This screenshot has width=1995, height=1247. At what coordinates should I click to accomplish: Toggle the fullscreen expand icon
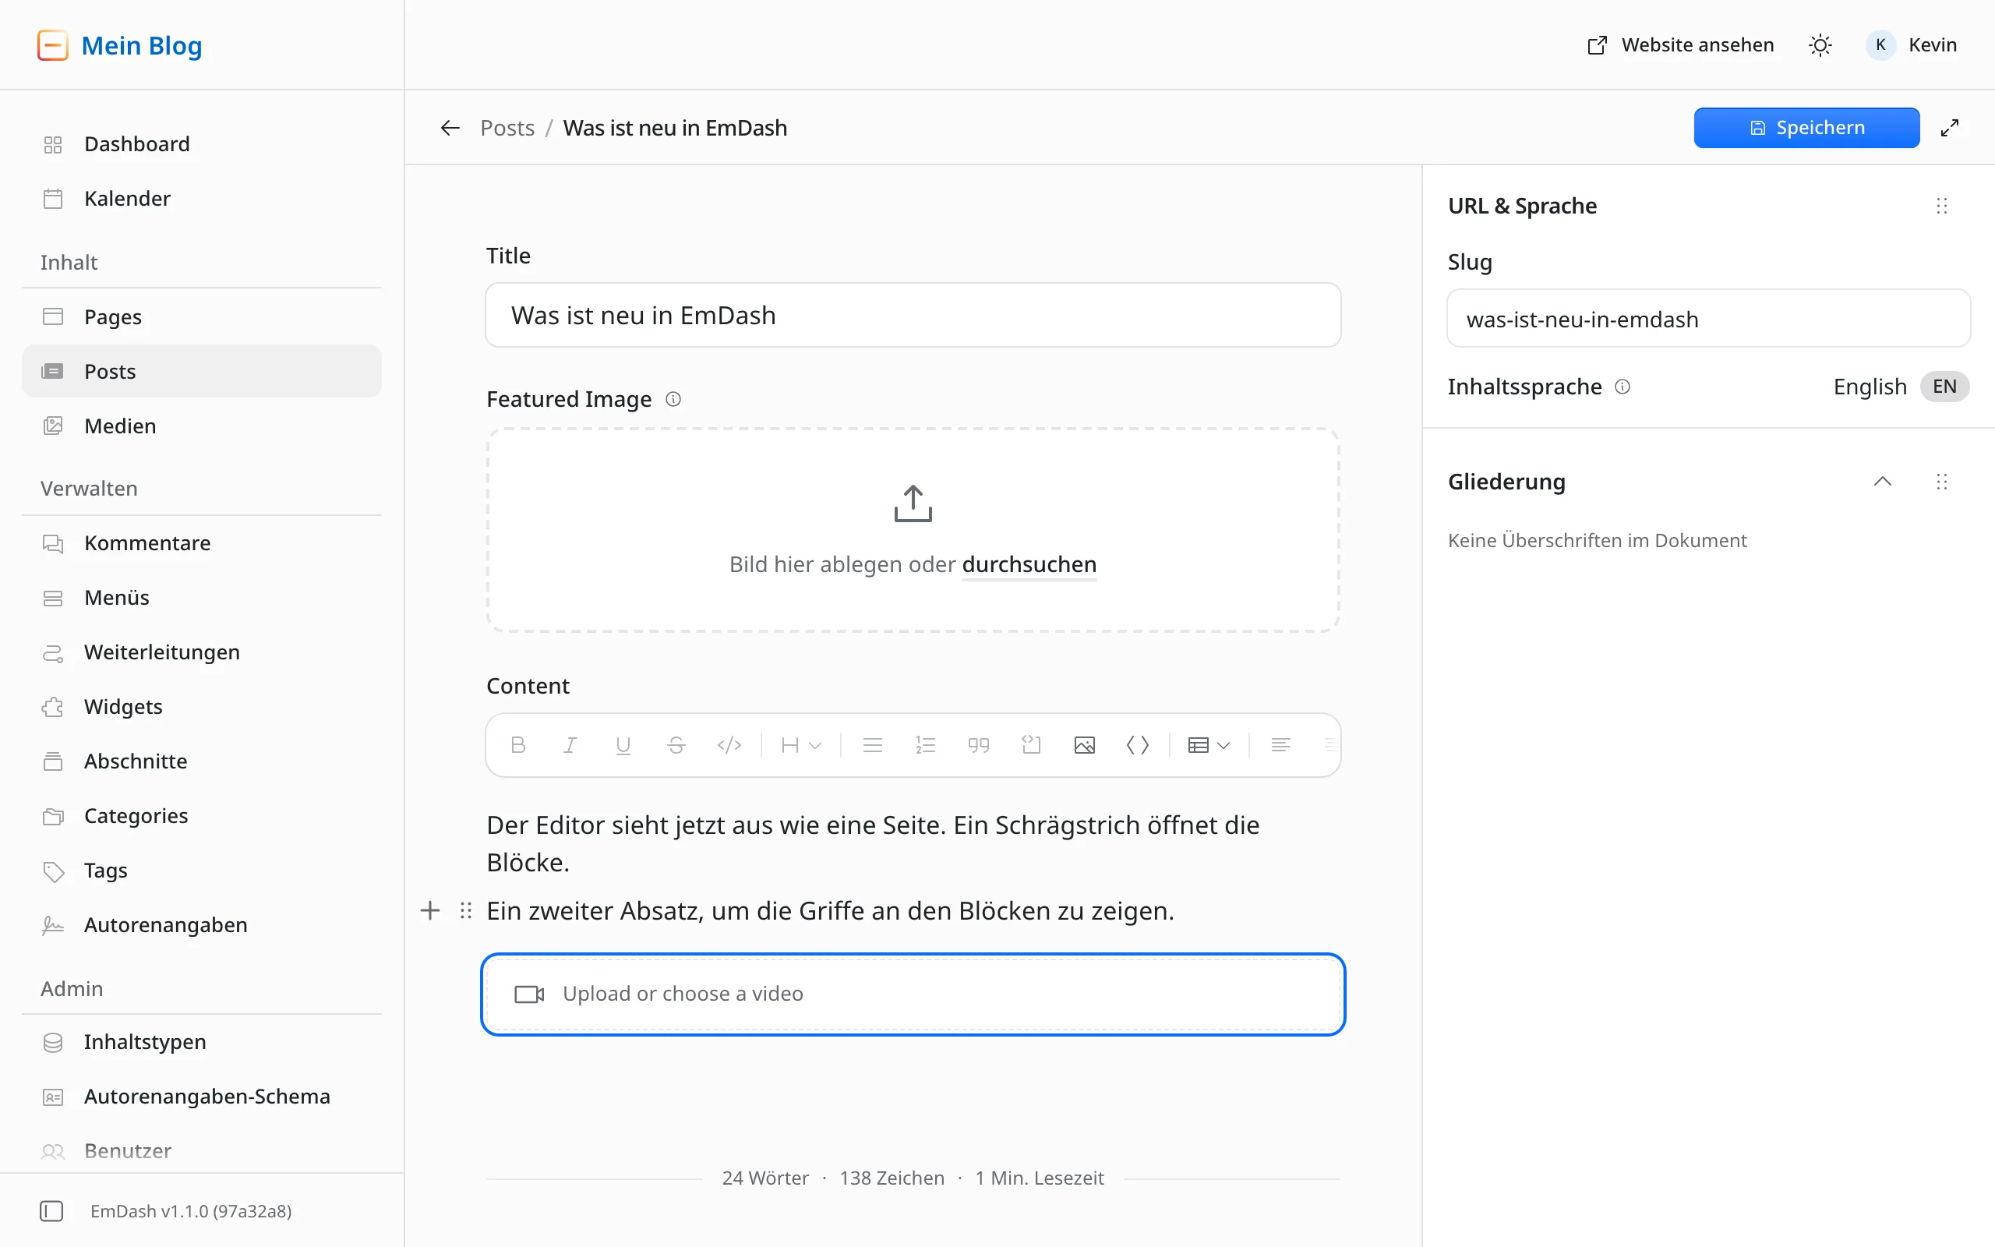click(x=1950, y=128)
